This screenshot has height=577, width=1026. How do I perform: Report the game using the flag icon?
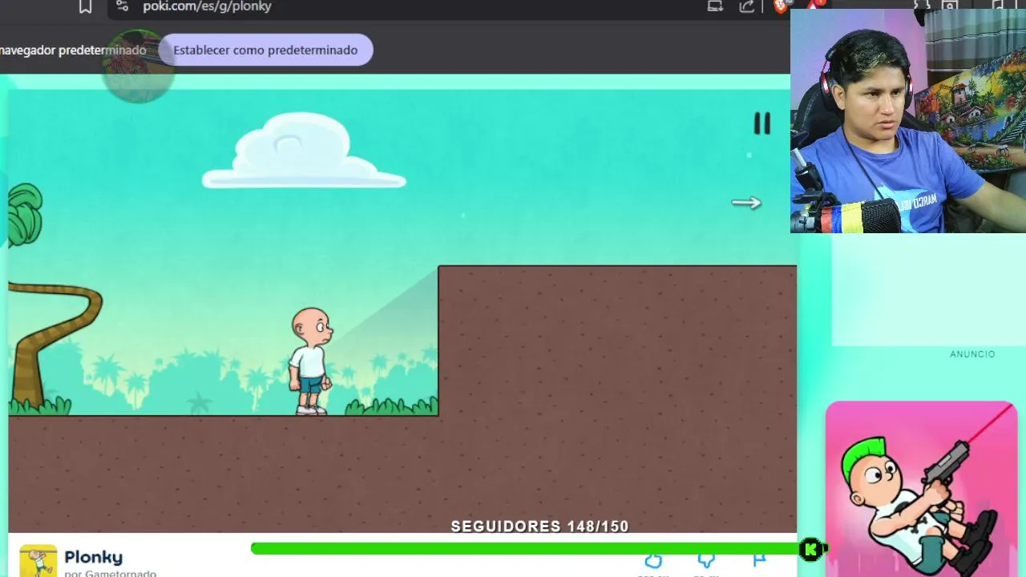(x=759, y=561)
